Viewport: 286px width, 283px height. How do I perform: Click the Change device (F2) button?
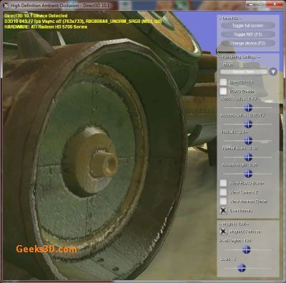(x=248, y=43)
